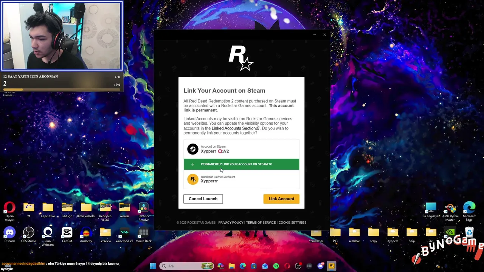Launch the Discord desktop shortcut
Image resolution: width=484 pixels, height=272 pixels.
coord(9,235)
